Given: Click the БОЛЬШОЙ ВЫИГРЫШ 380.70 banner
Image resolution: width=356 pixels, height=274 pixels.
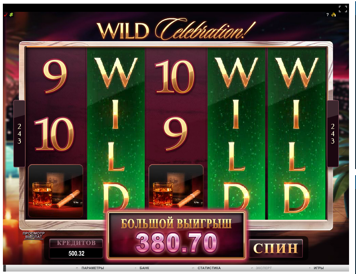Looking at the screenshot, I should [176, 235].
